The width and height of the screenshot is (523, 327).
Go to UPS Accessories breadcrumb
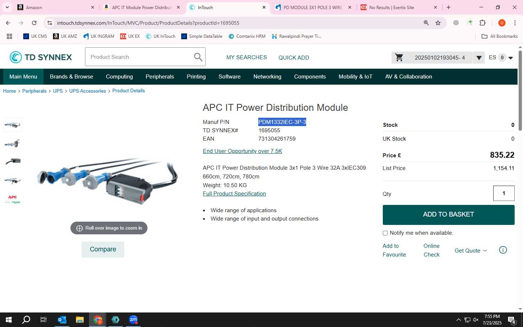click(x=88, y=91)
